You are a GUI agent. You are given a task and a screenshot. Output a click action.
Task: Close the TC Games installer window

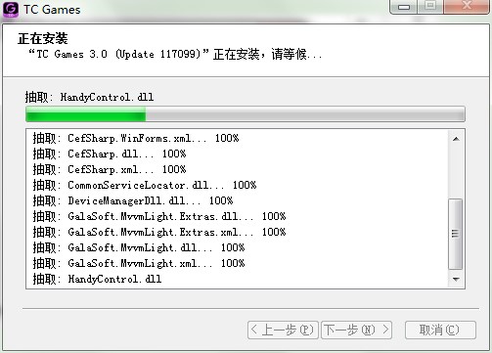point(467,7)
